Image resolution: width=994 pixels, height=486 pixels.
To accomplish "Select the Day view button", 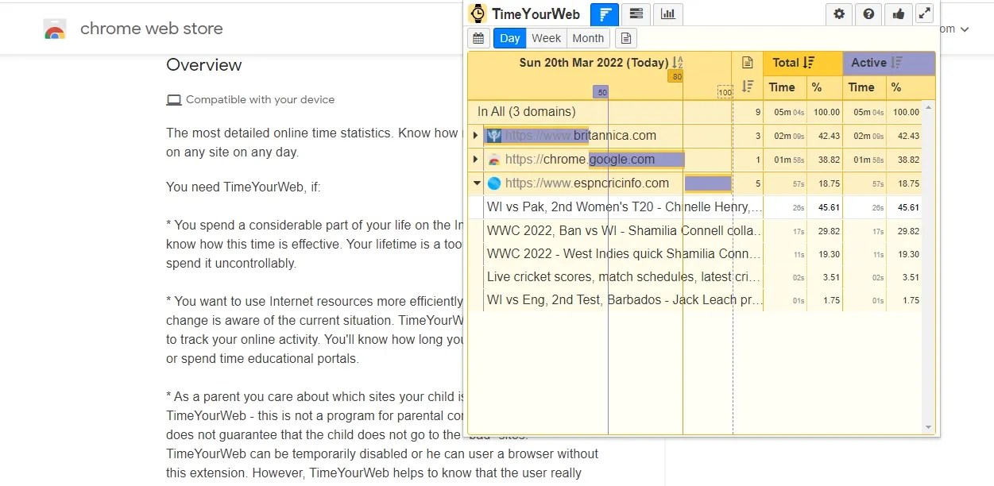I will click(509, 37).
